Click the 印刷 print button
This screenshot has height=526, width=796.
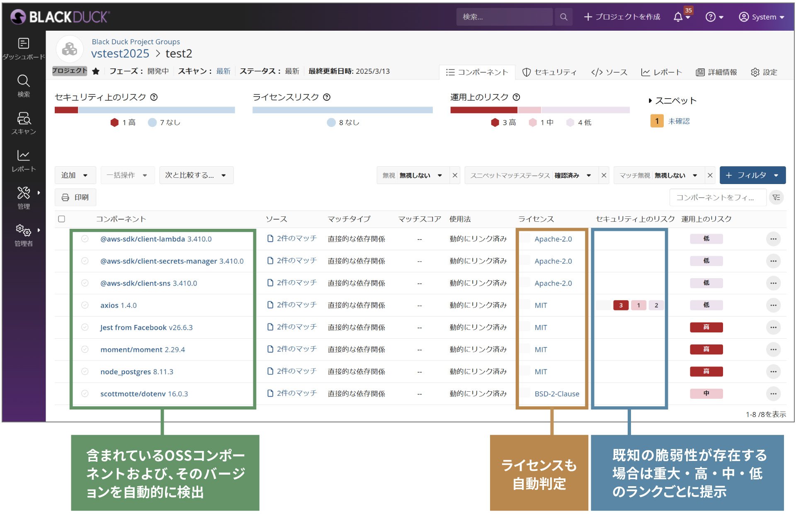click(75, 197)
